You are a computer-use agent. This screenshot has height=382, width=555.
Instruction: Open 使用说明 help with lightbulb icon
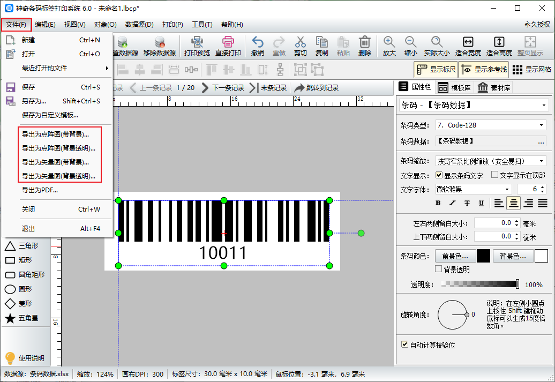pos(25,358)
